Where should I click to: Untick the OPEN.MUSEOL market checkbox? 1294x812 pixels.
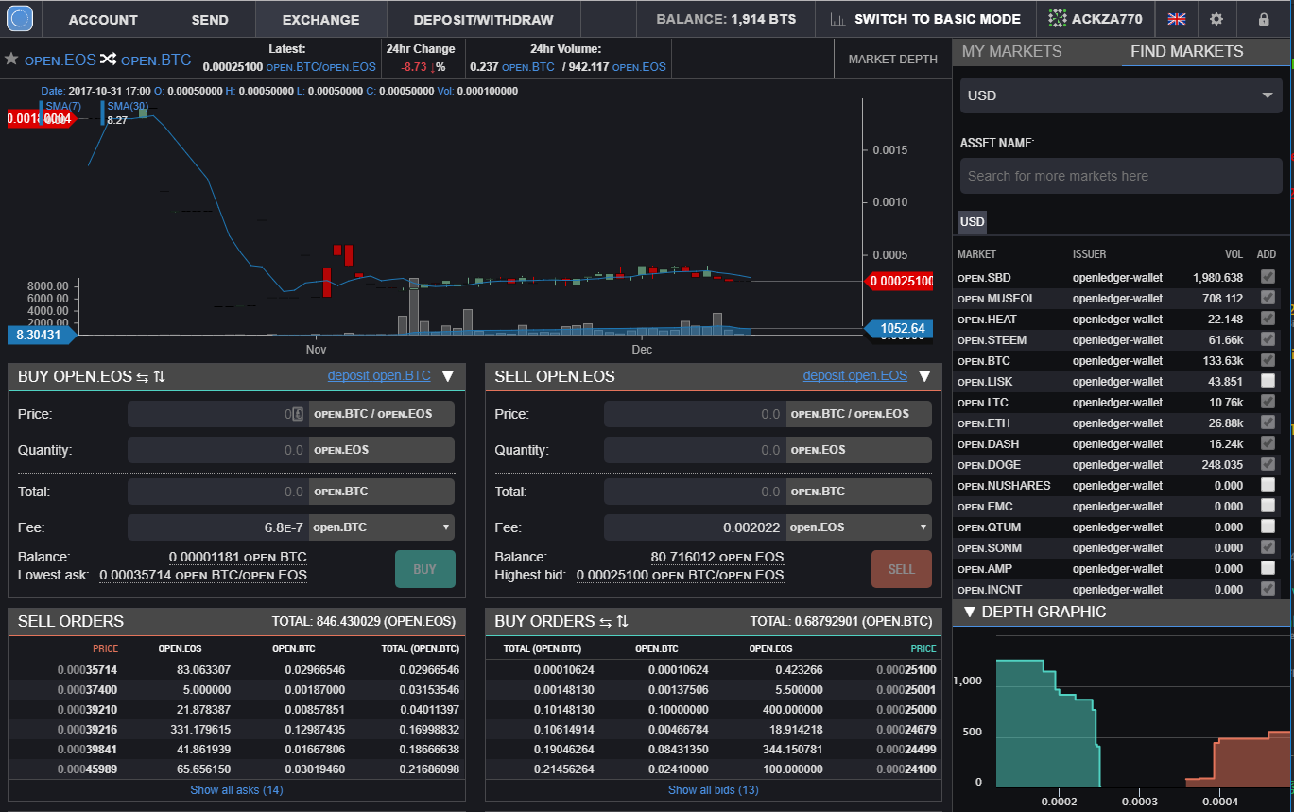[x=1267, y=298]
